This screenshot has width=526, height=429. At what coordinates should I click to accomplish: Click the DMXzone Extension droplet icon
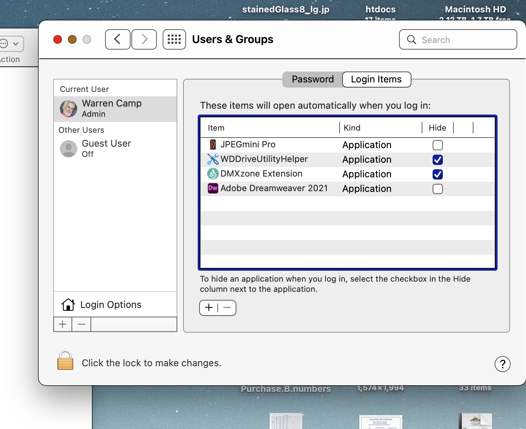click(x=213, y=174)
